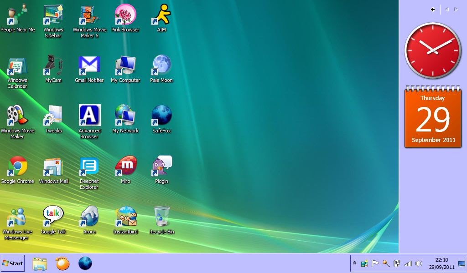Open the calendar gadget showing September 29
467x273 pixels.
[432, 118]
